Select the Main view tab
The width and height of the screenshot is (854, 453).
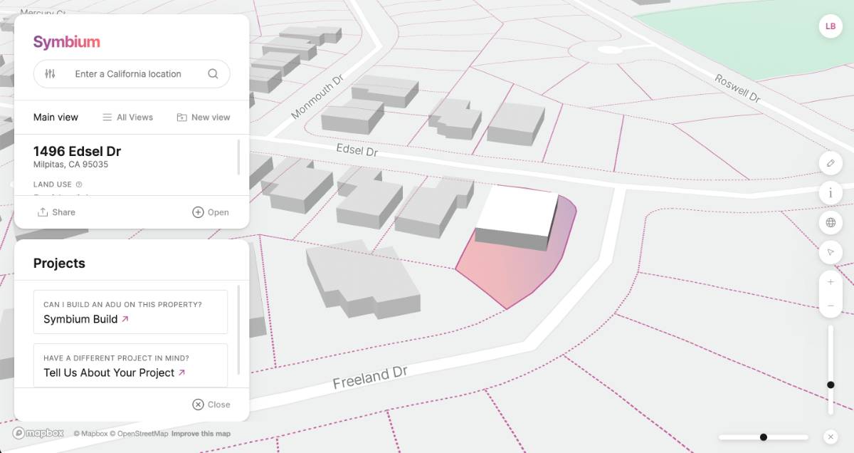[x=55, y=117]
